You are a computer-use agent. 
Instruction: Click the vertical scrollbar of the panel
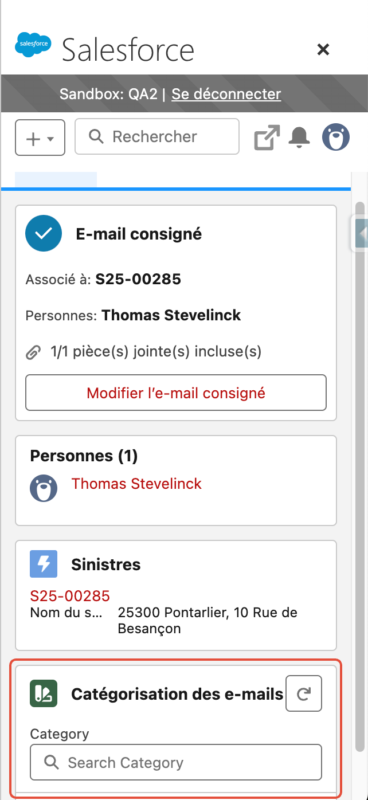[360, 476]
